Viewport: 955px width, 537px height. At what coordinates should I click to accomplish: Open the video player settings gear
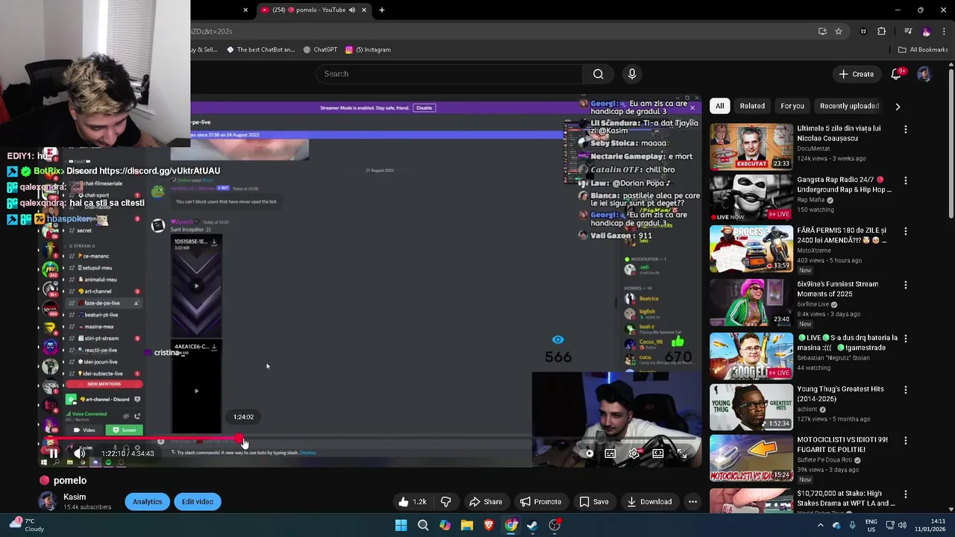tap(634, 453)
